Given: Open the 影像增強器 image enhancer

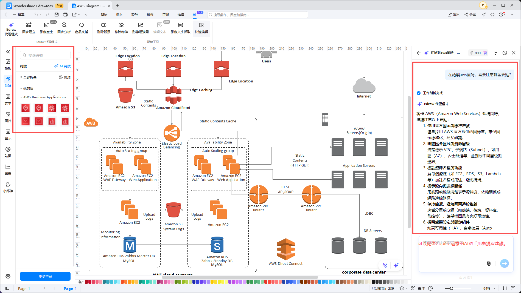Looking at the screenshot, I should [140, 28].
